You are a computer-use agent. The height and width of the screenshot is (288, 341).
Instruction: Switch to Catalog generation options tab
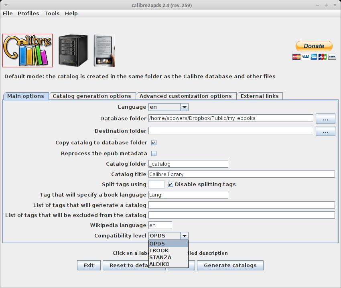[x=92, y=96]
